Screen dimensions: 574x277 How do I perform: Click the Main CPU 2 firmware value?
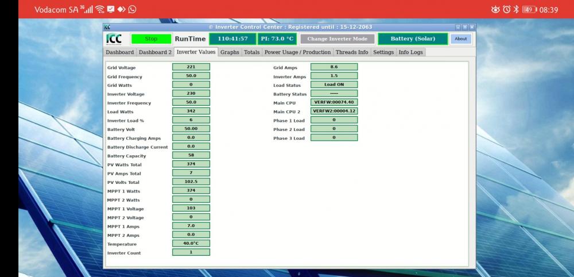click(334, 111)
